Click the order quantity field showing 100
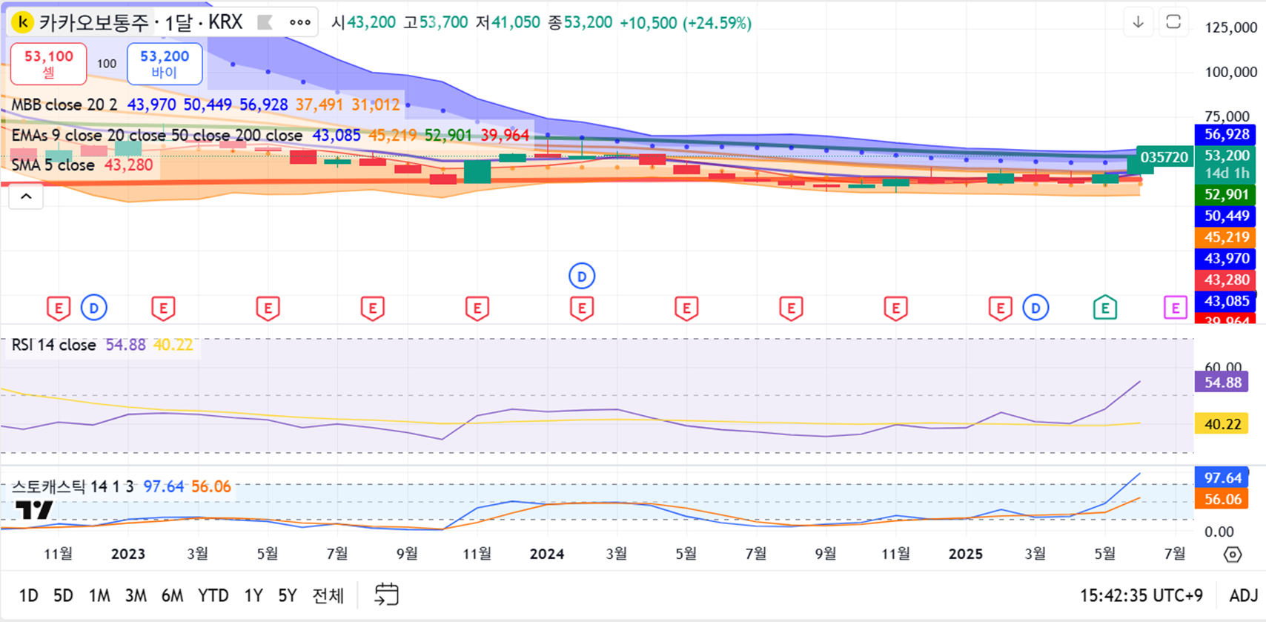 coord(107,64)
